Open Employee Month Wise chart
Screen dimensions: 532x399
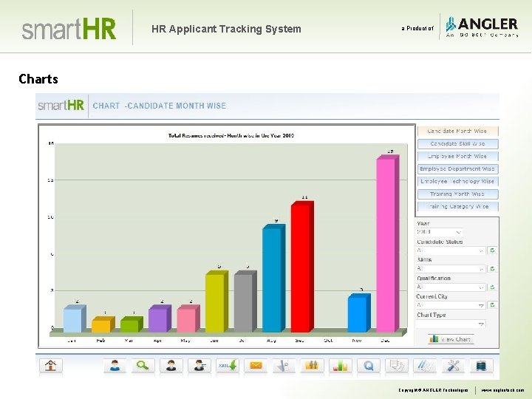coord(457,157)
